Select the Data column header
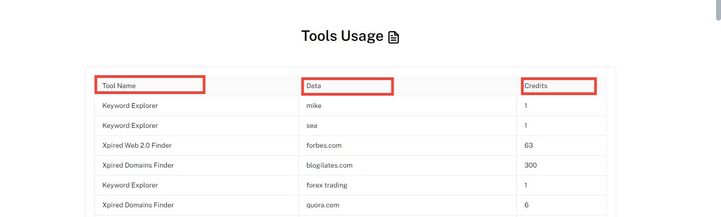Viewport: 721px width, 217px height. 408,86
